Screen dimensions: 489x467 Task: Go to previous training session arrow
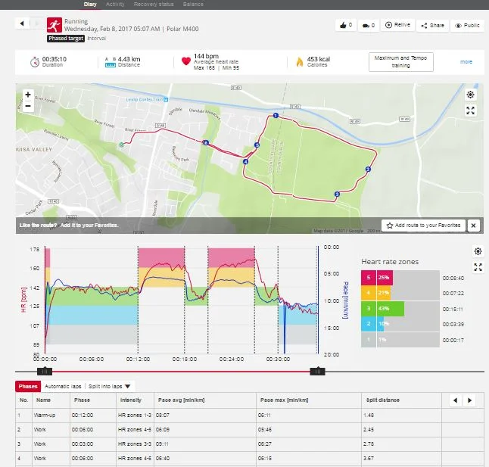point(22,23)
